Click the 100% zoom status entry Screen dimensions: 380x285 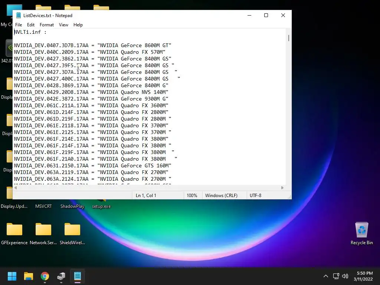coord(192,195)
